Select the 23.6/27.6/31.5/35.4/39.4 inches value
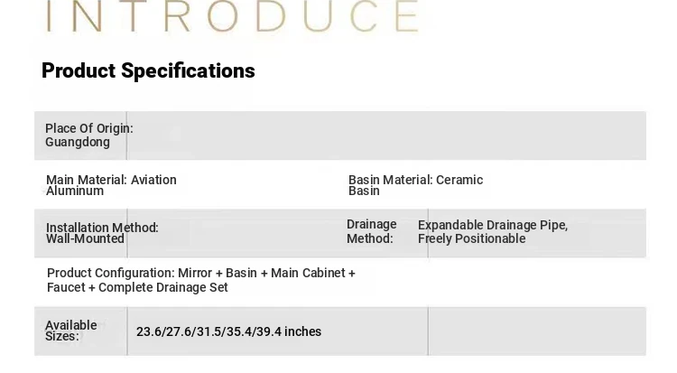677x373 pixels. [229, 331]
